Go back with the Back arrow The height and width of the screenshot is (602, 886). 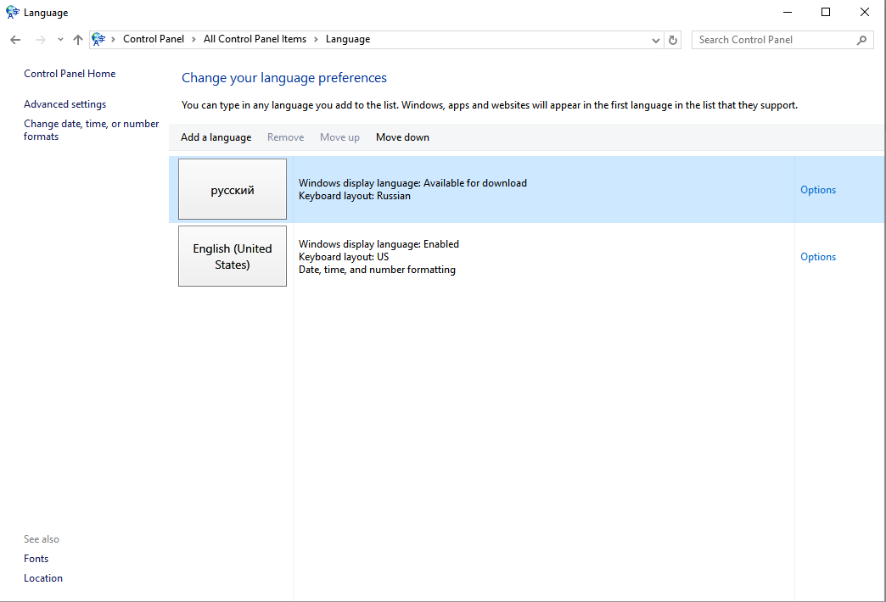tap(15, 40)
